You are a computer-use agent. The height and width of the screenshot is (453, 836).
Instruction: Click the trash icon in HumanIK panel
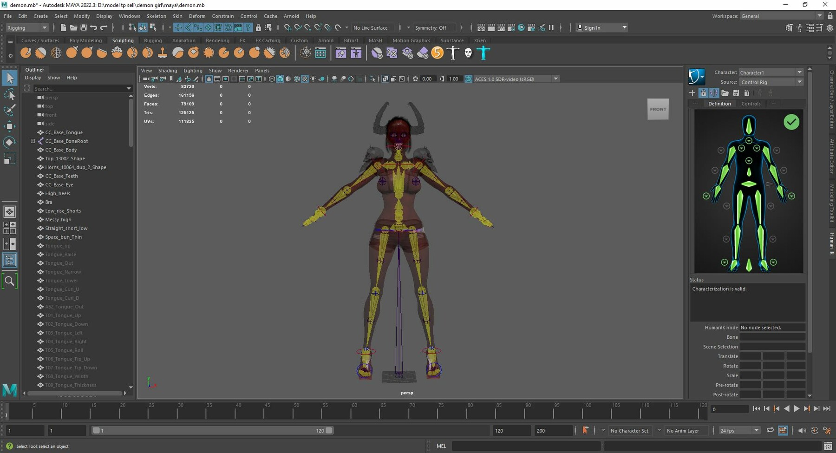pyautogui.click(x=746, y=93)
